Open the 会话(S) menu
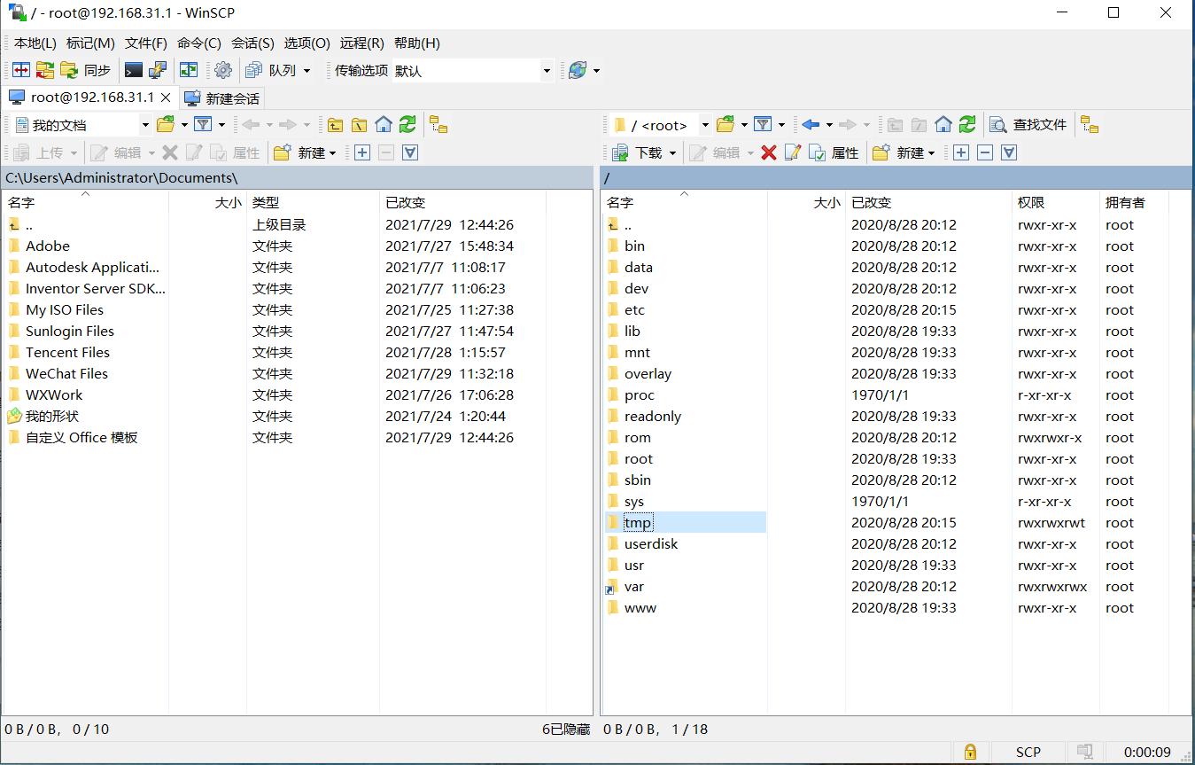The image size is (1195, 765). [251, 43]
